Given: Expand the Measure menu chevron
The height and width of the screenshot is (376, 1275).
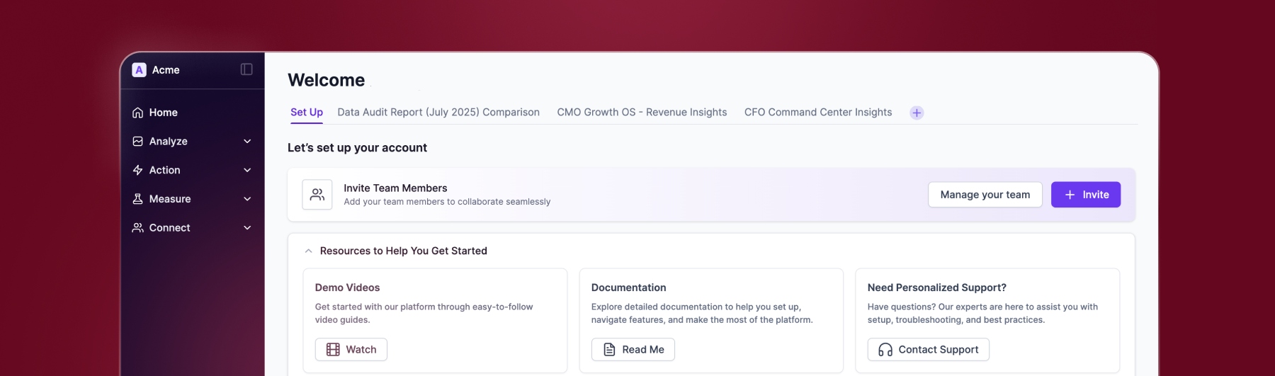Looking at the screenshot, I should click(247, 199).
